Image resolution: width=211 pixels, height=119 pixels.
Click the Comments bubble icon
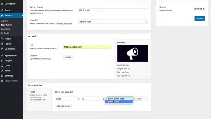[2, 49]
